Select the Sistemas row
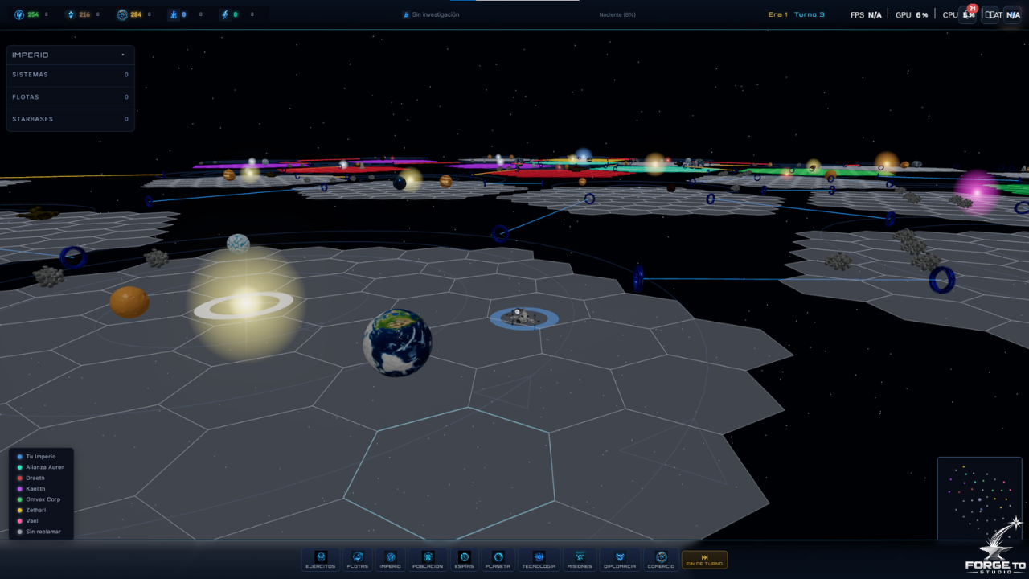 [x=70, y=75]
